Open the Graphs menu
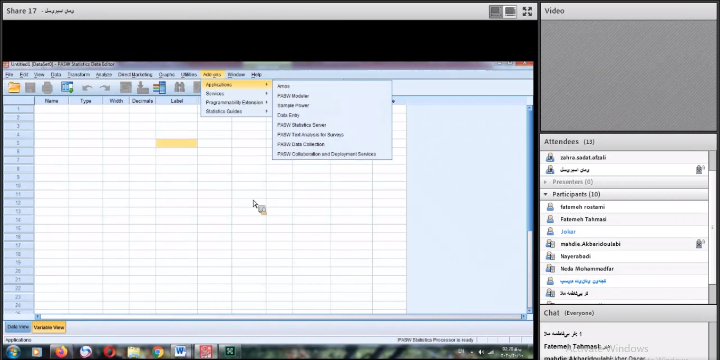The height and width of the screenshot is (360, 720). click(167, 75)
